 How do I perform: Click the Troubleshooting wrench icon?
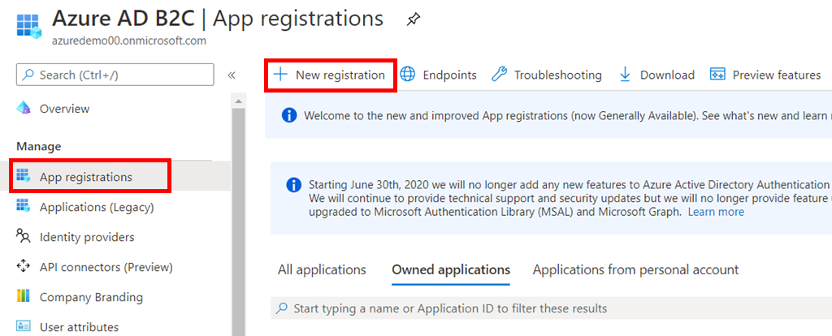pos(500,75)
